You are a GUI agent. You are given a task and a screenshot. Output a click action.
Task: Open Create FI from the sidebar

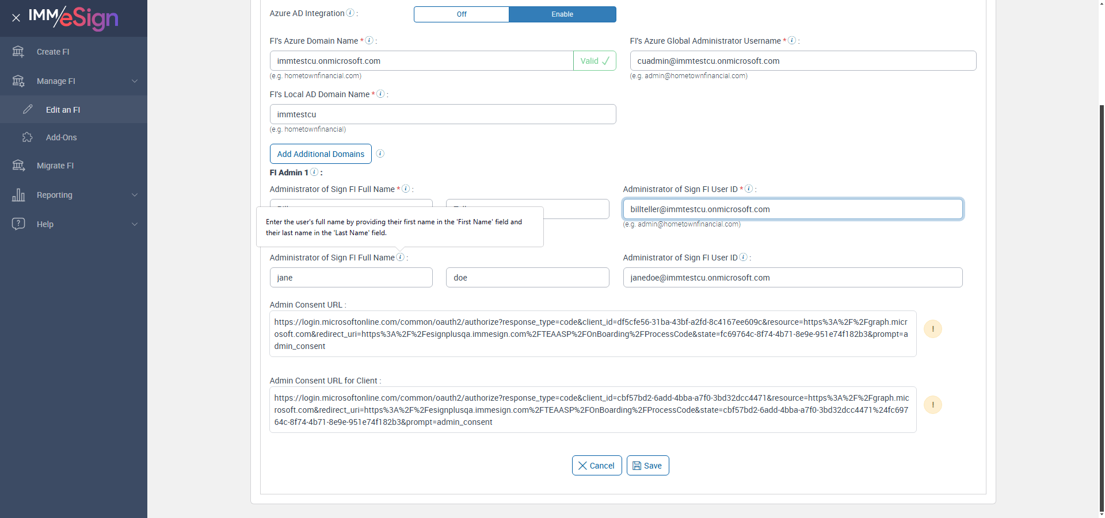click(53, 52)
